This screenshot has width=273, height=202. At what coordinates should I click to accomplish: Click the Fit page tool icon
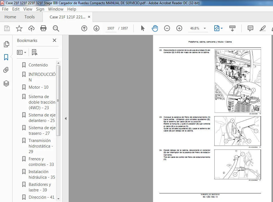(x=217, y=28)
